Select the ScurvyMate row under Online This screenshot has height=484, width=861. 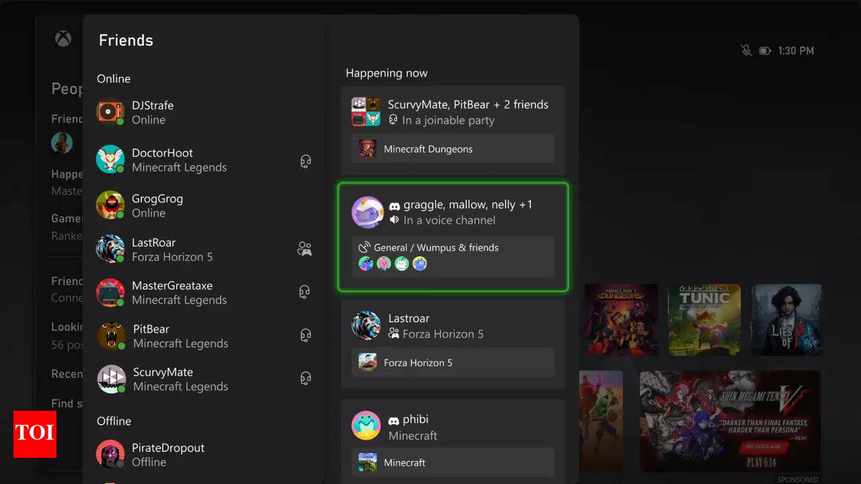tap(204, 379)
